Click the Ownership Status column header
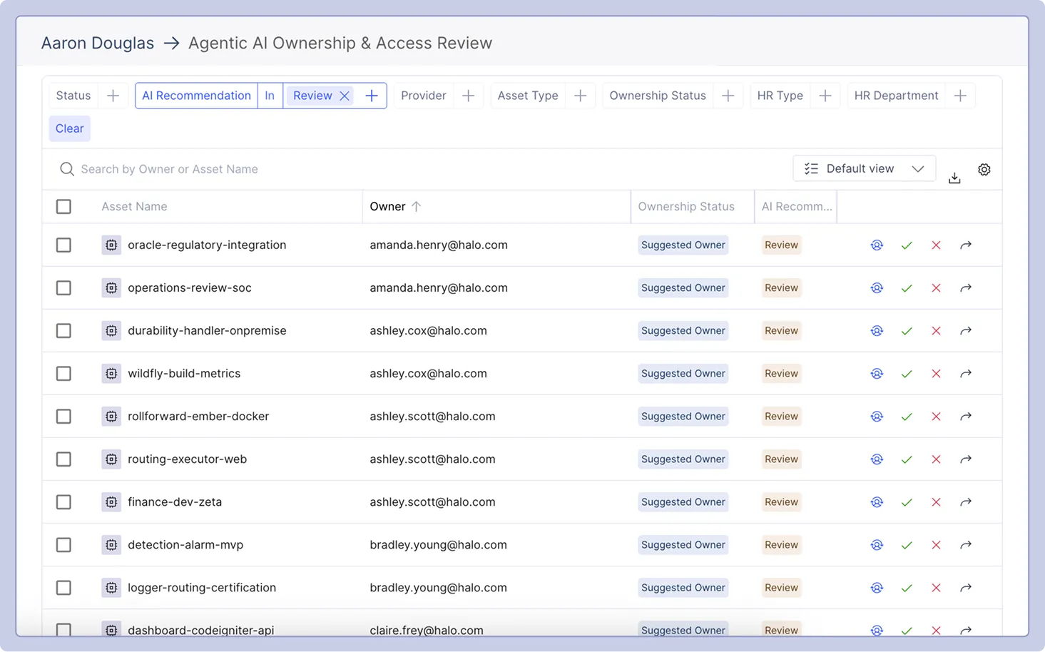1045x652 pixels. tap(686, 207)
